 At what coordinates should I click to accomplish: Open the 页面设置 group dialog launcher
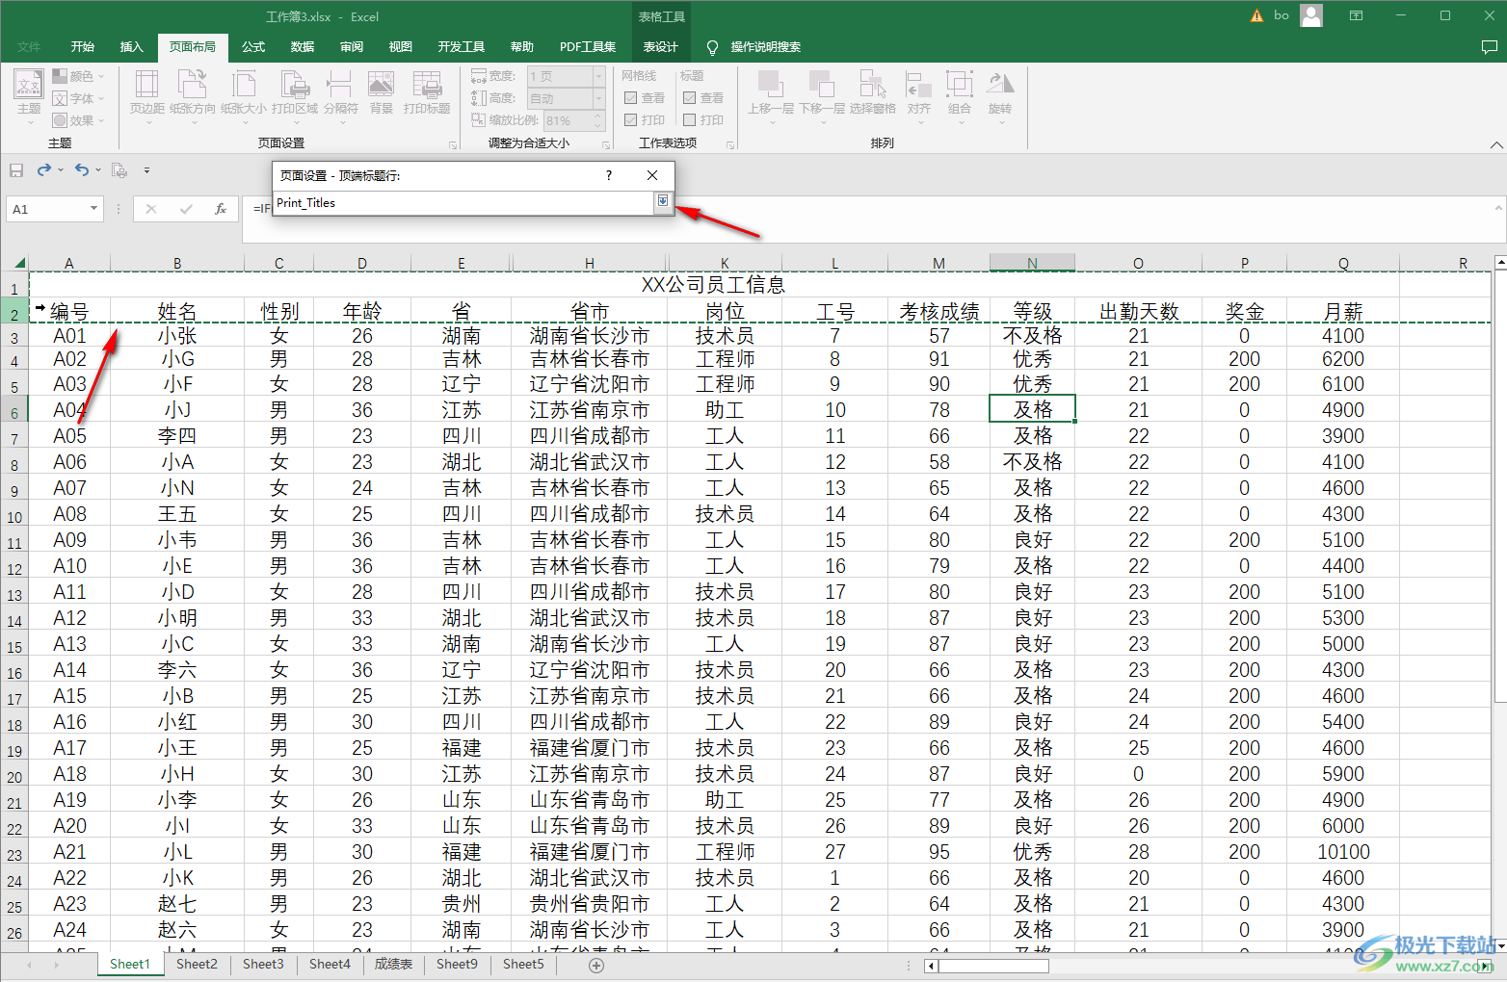pyautogui.click(x=453, y=145)
